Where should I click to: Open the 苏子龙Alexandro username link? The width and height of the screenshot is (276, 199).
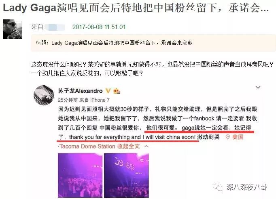click(x=80, y=91)
